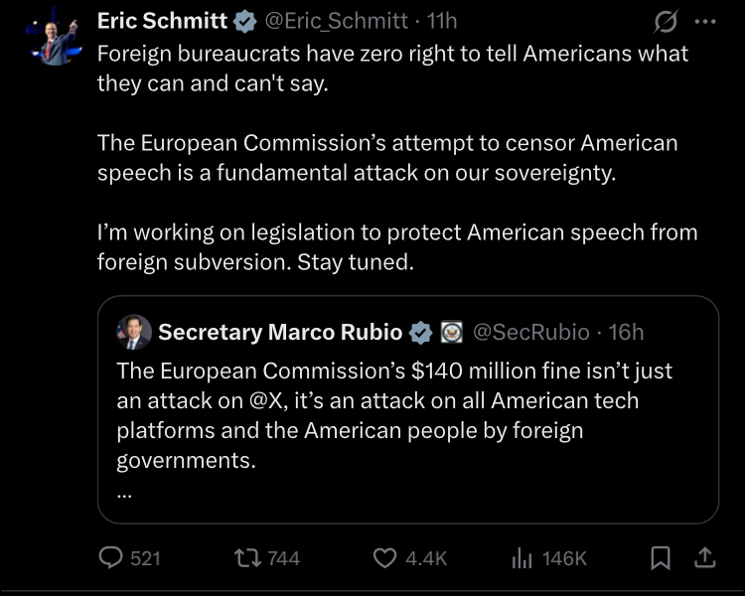Screen dimensions: 745x596
Task: Like the tweet via the heart icon
Action: [384, 558]
